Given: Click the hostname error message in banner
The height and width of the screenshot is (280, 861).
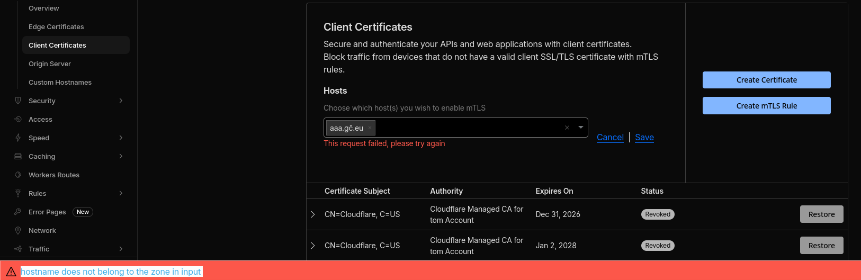Looking at the screenshot, I should 111,272.
